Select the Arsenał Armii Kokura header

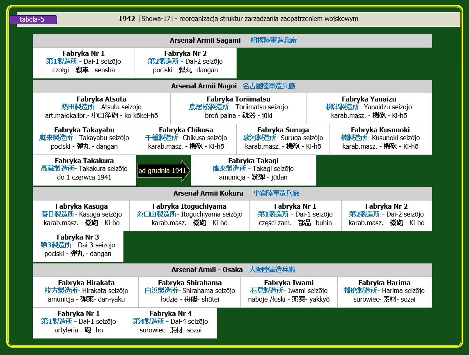(208, 194)
